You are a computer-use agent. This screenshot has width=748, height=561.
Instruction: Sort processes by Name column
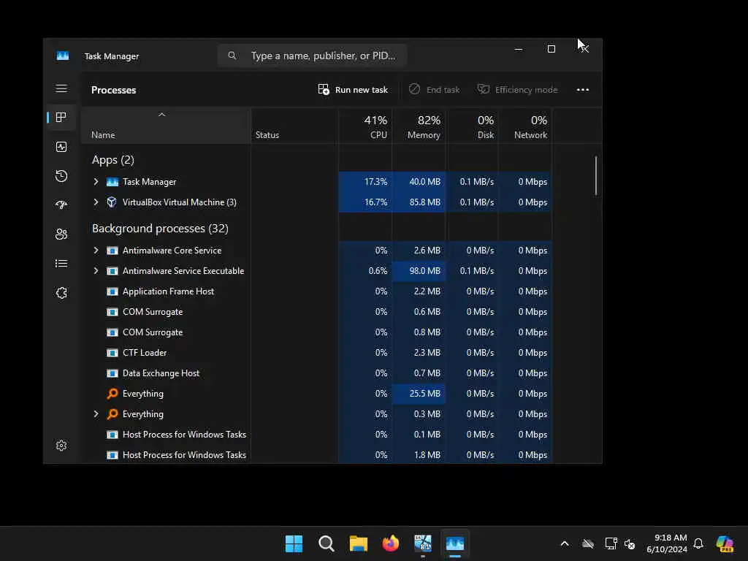pos(166,126)
